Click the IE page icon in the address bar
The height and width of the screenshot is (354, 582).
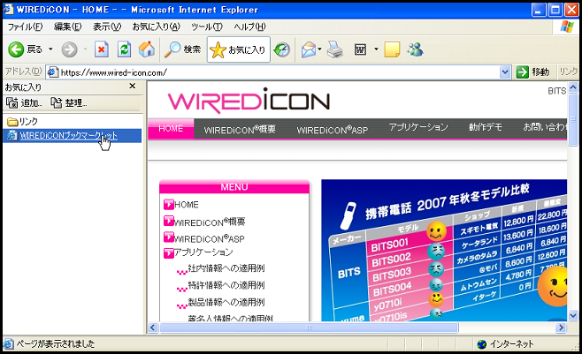pyautogui.click(x=53, y=72)
